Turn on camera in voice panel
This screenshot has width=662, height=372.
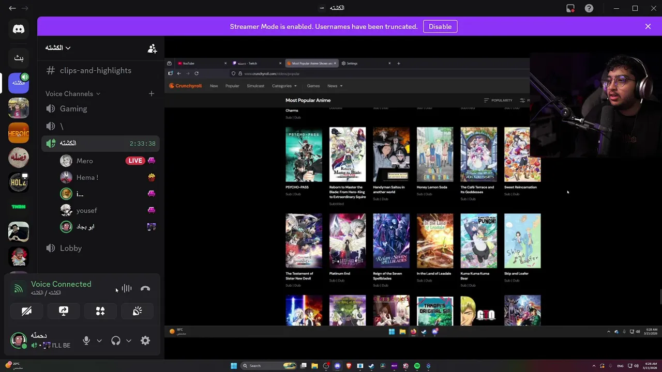pyautogui.click(x=26, y=311)
